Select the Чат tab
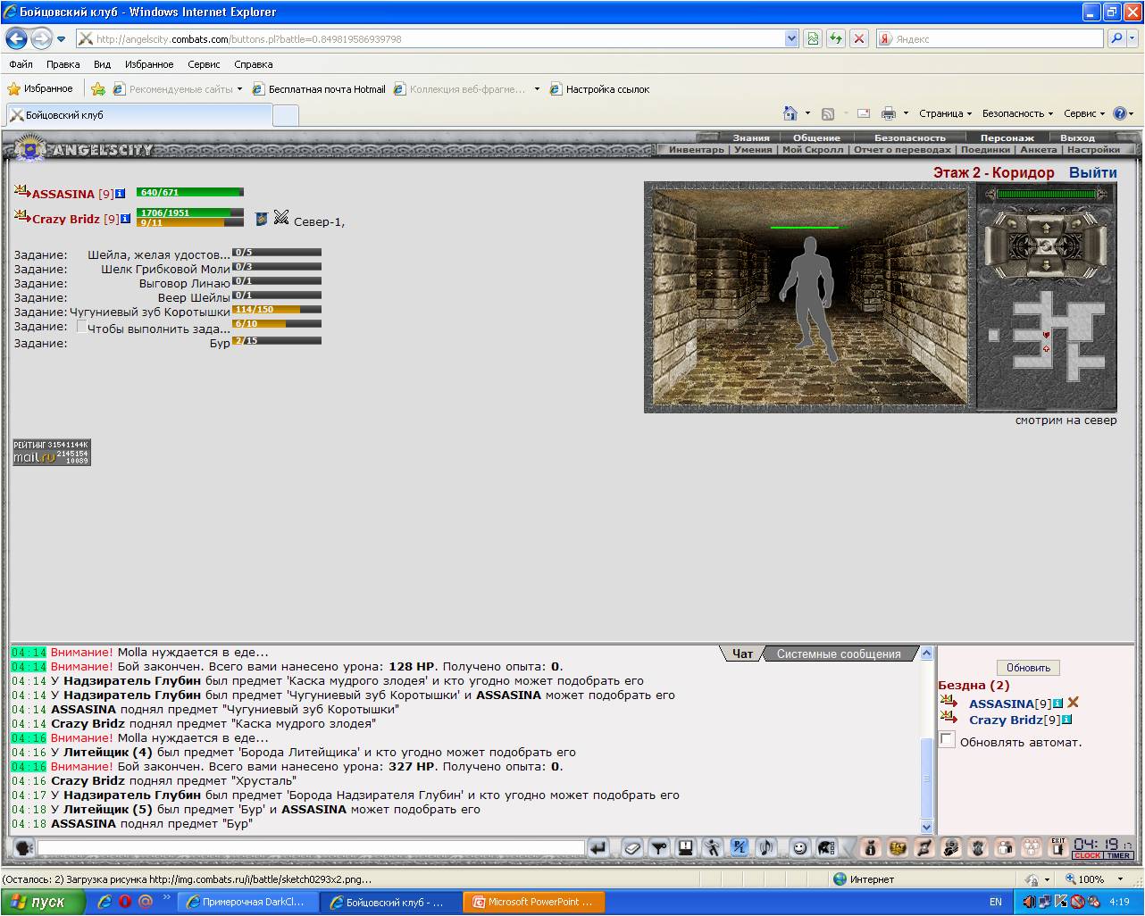 click(743, 654)
